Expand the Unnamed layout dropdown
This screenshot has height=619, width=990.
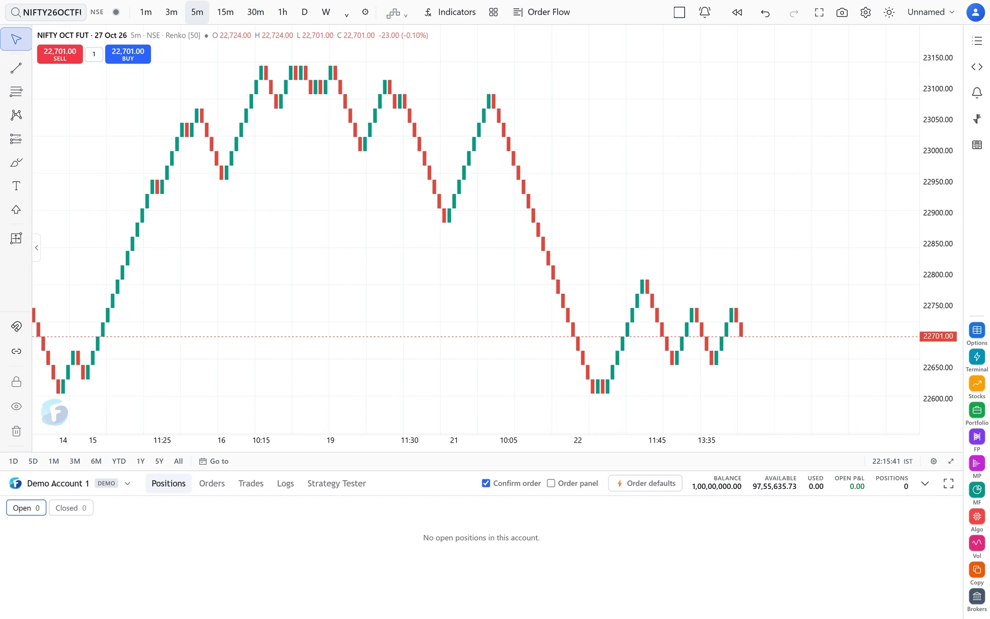(931, 12)
